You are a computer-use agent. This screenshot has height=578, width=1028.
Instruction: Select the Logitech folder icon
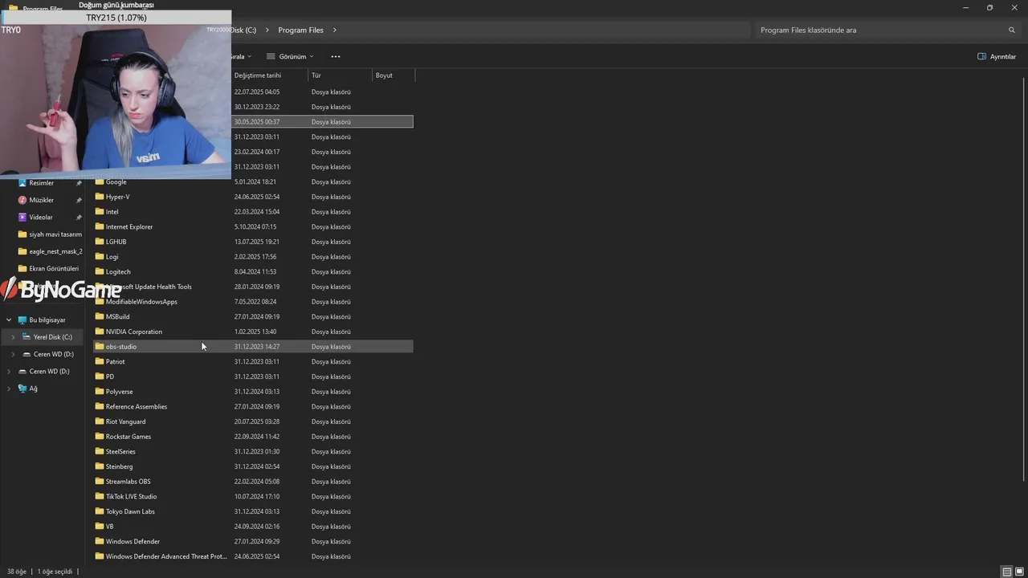[100, 271]
